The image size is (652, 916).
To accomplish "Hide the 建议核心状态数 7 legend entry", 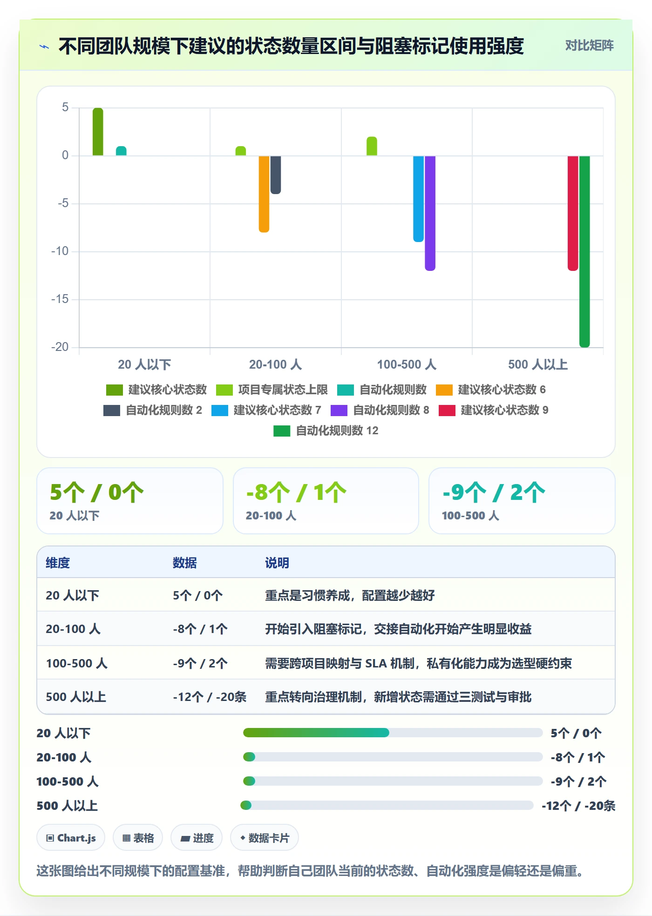I will 266,410.
